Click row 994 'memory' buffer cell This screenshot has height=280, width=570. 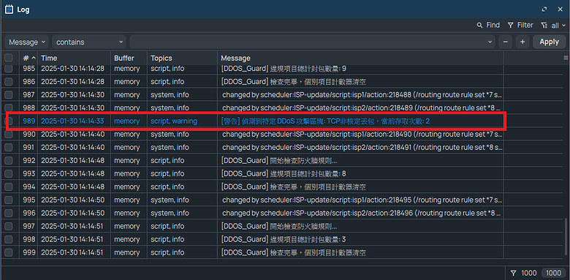(x=127, y=187)
